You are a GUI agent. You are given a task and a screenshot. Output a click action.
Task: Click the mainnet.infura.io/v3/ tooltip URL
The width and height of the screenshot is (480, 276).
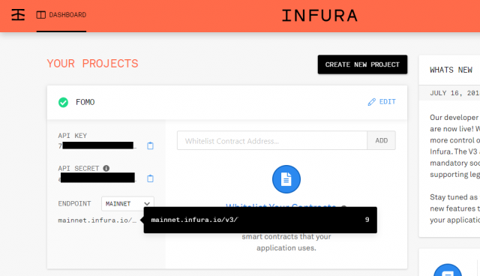pyautogui.click(x=194, y=220)
